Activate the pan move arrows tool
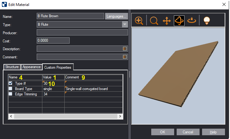 coord(166,21)
